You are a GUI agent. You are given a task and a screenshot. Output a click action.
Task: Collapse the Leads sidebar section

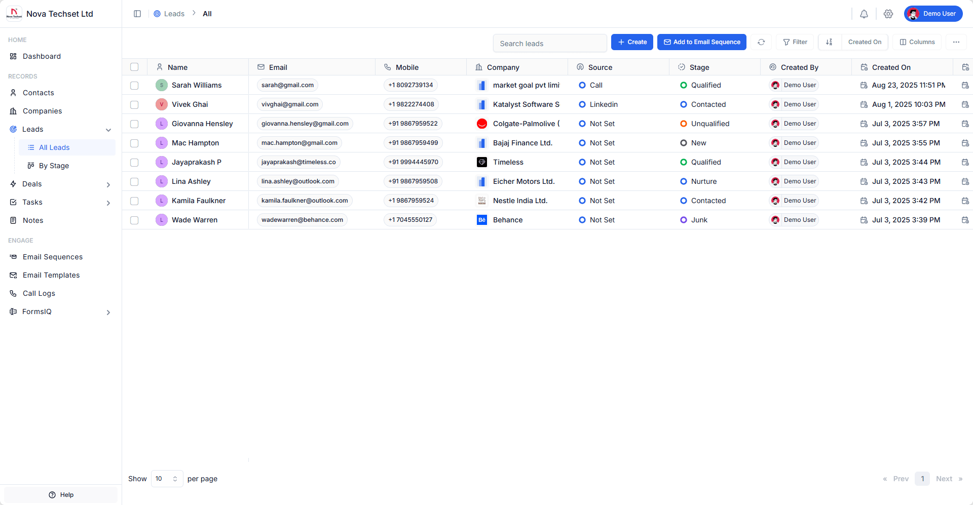point(108,130)
